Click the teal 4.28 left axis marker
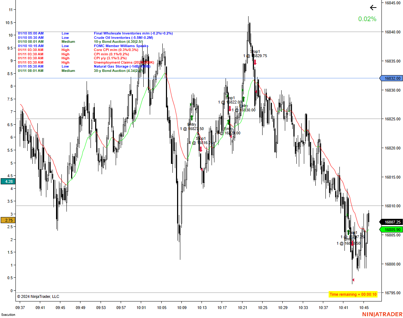The image size is (403, 318). 8,181
